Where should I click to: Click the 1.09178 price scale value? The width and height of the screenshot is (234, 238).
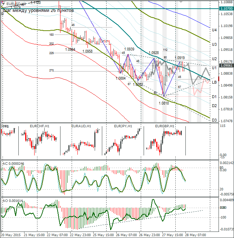point(226,61)
